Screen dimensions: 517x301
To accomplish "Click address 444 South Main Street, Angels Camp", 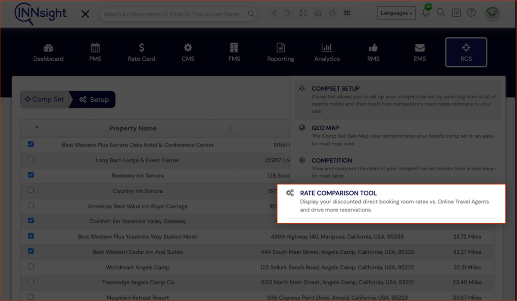I will coord(337,252).
